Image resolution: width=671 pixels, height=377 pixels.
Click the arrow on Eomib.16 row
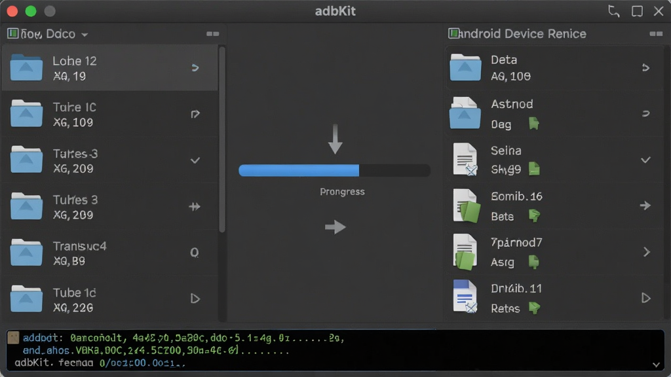645,206
